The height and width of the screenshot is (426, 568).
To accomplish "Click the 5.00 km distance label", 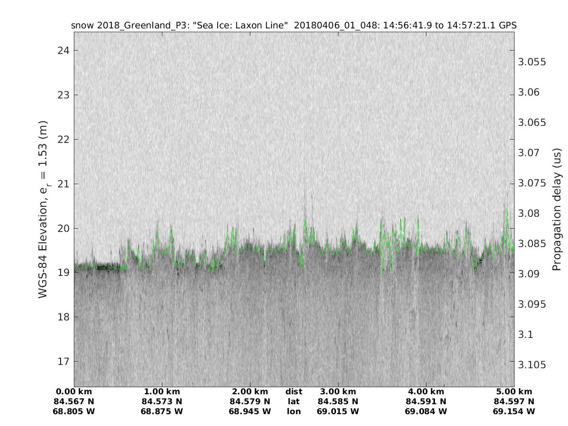I will tap(514, 392).
